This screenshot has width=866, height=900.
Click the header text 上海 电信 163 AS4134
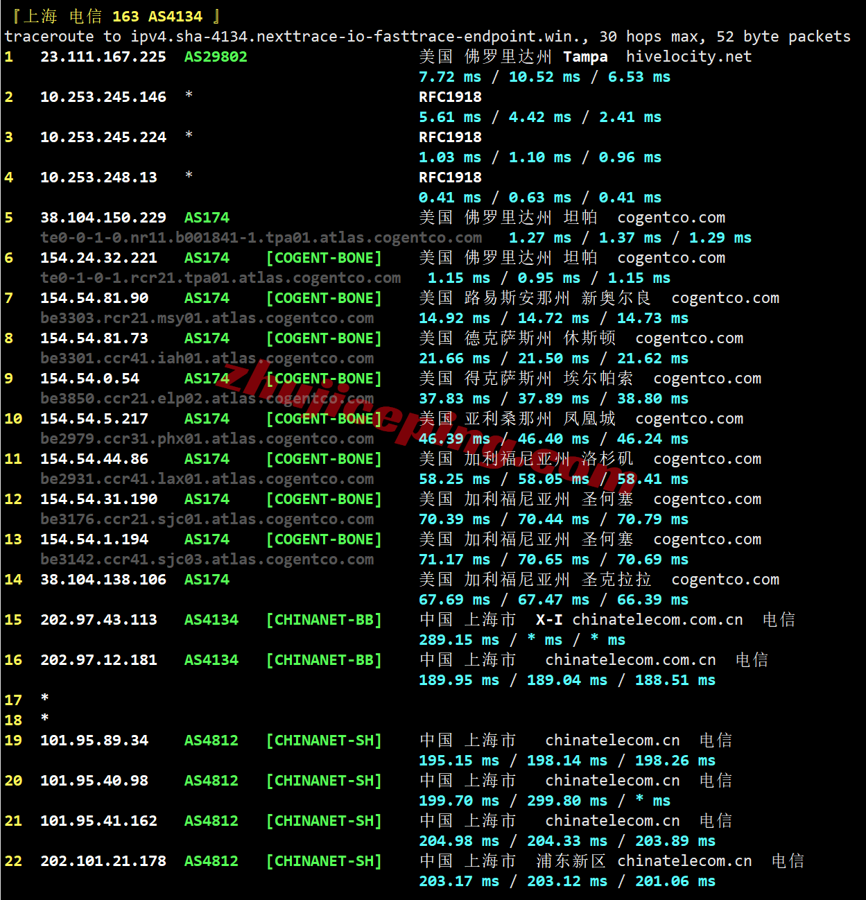[114, 16]
